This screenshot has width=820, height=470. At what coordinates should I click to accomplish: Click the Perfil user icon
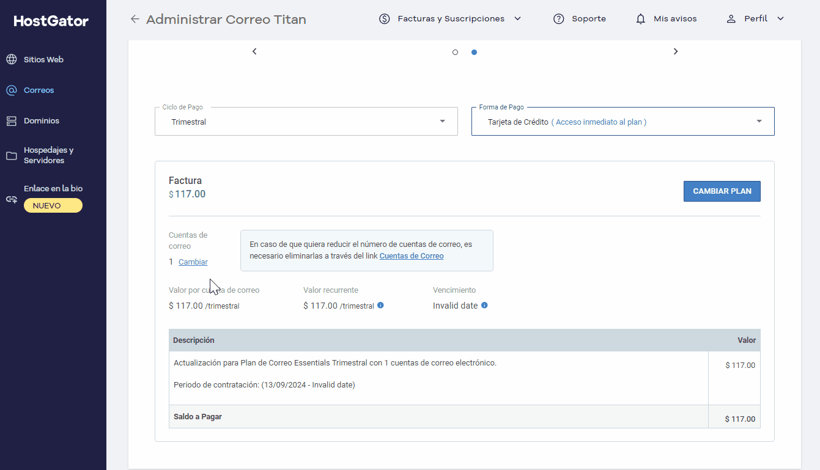click(x=731, y=19)
